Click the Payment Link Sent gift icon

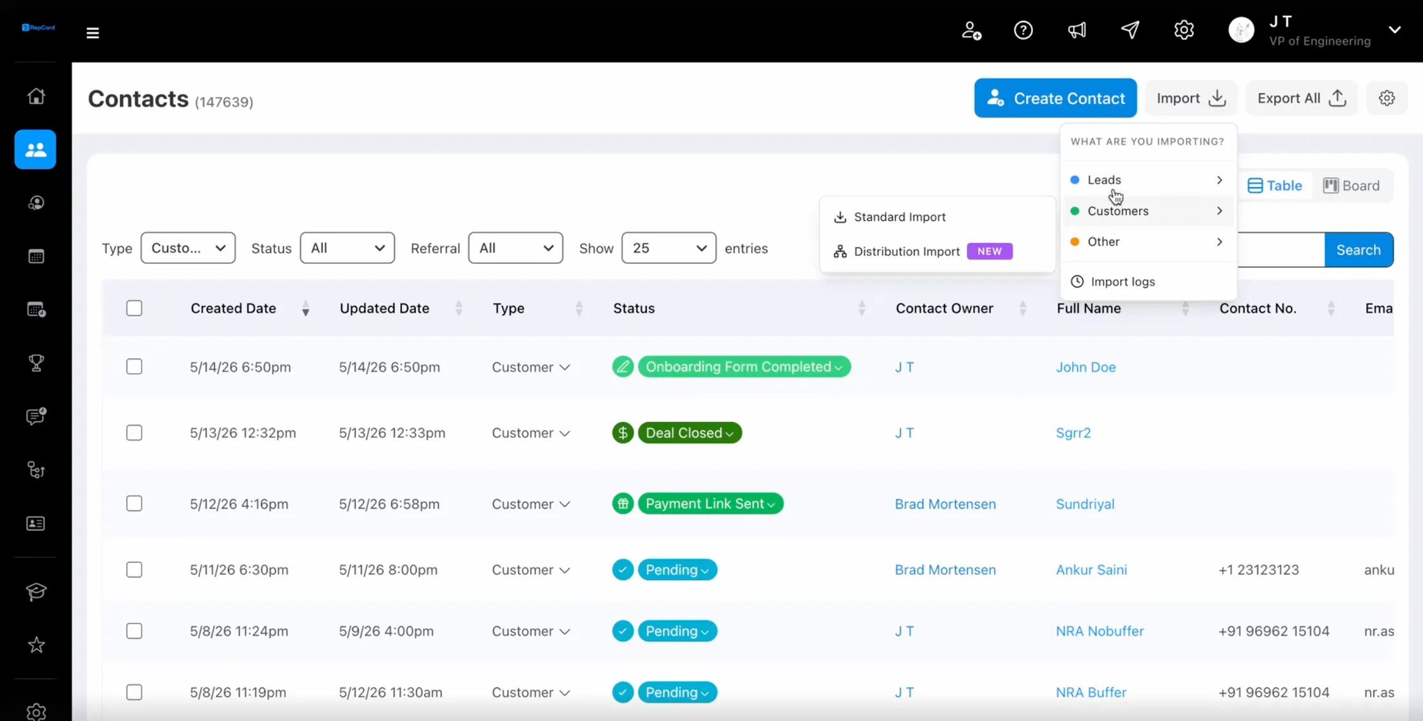point(623,504)
